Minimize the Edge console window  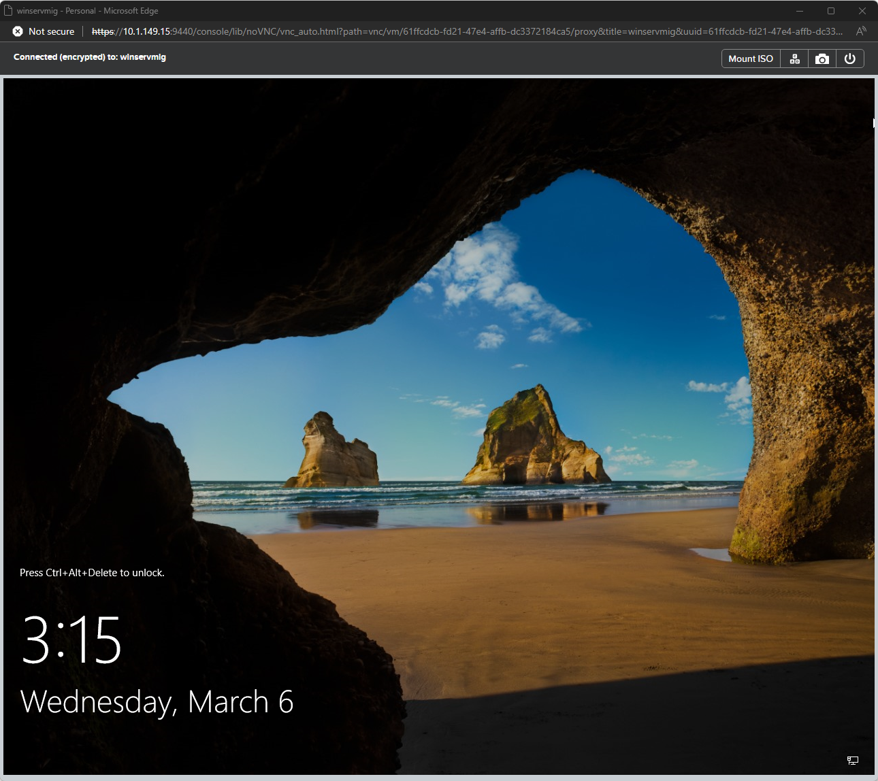(x=800, y=11)
